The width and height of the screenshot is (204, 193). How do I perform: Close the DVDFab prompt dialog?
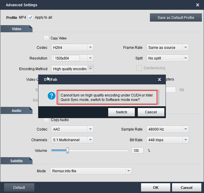(x=159, y=79)
